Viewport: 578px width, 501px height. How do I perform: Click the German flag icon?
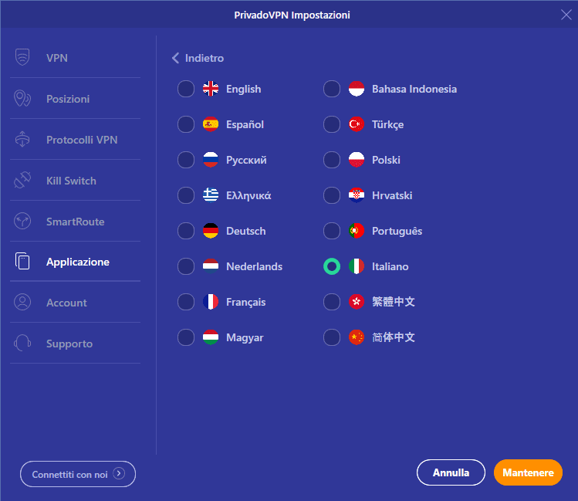[211, 231]
